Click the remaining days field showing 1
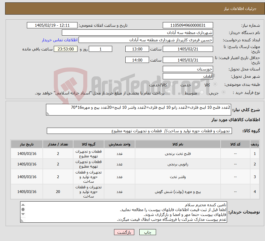Viewport: 265px width, 241px height. point(100,49)
